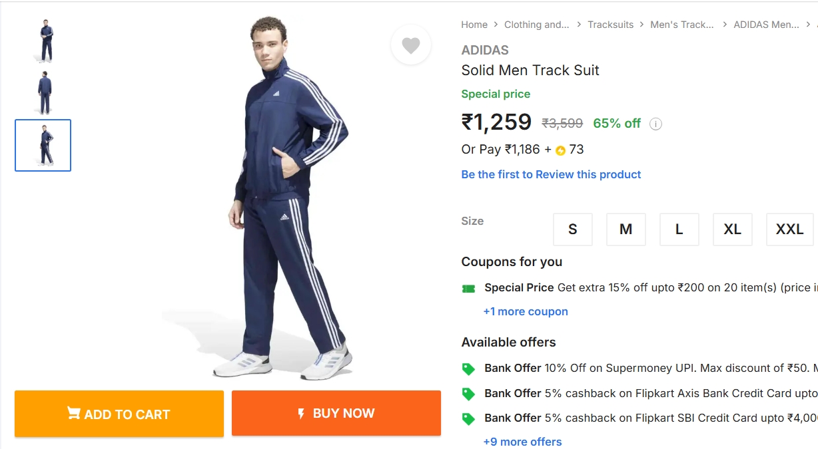Click the lightning icon on Buy Now button

[301, 414]
